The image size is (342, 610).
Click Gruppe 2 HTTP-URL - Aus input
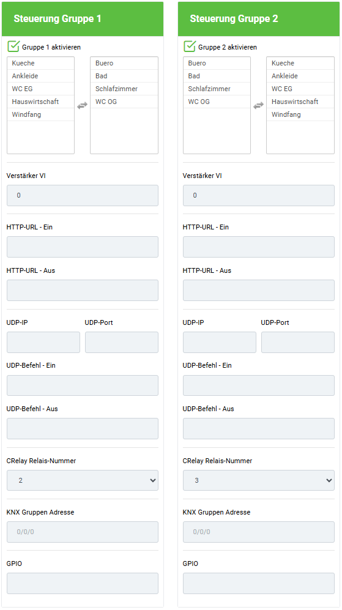coord(259,290)
